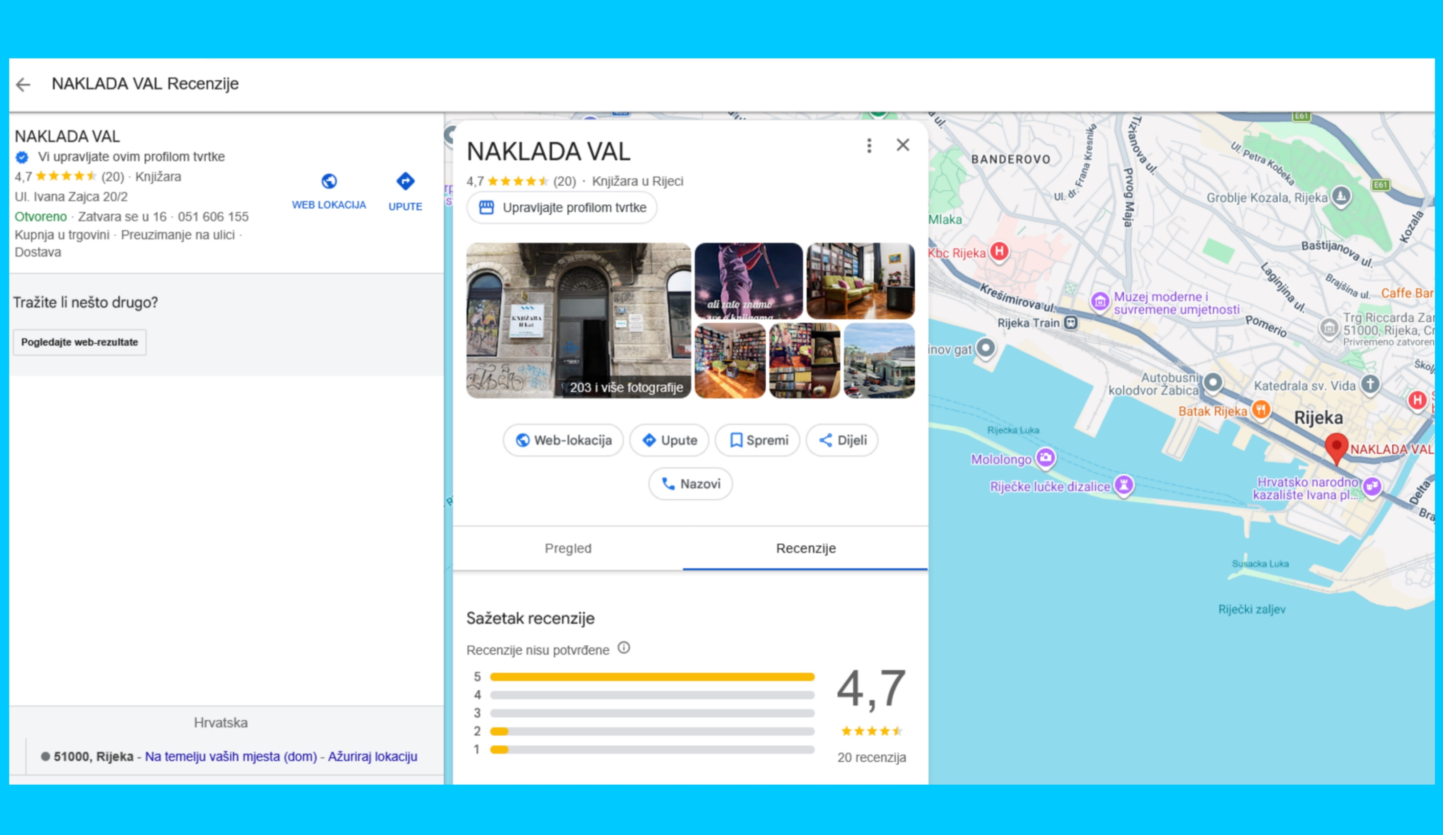Image resolution: width=1443 pixels, height=835 pixels.
Task: Click the 'Rijeka' city label on map
Action: 1318,418
